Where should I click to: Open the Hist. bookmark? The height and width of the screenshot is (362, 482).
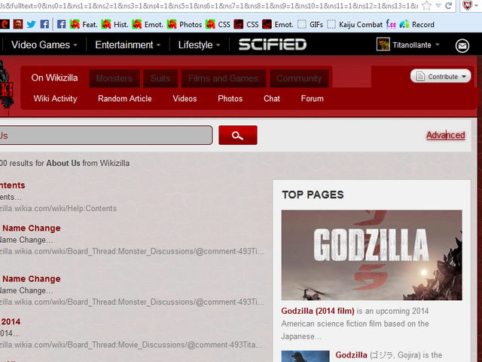coord(114,24)
